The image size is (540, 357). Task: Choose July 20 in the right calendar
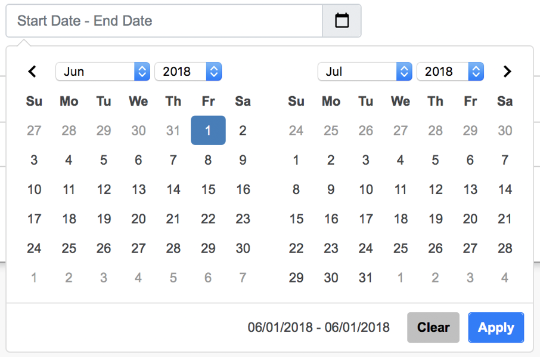[470, 218]
